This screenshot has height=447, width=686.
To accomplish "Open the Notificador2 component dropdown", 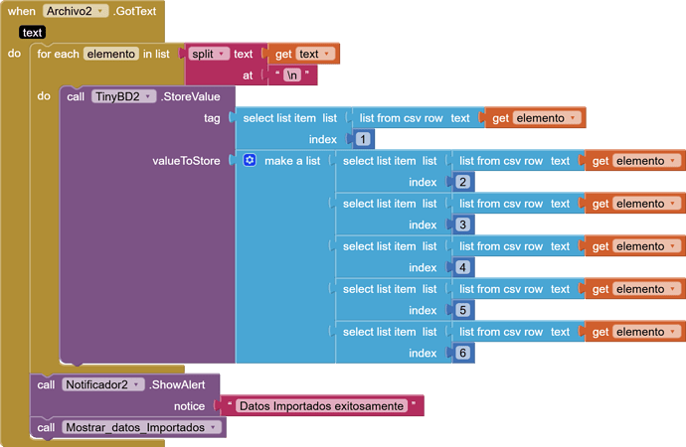I will 137,384.
